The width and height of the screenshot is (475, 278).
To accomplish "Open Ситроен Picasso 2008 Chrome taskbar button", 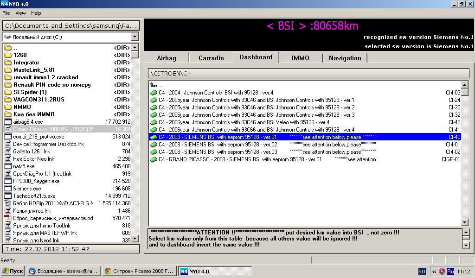I will (x=139, y=272).
